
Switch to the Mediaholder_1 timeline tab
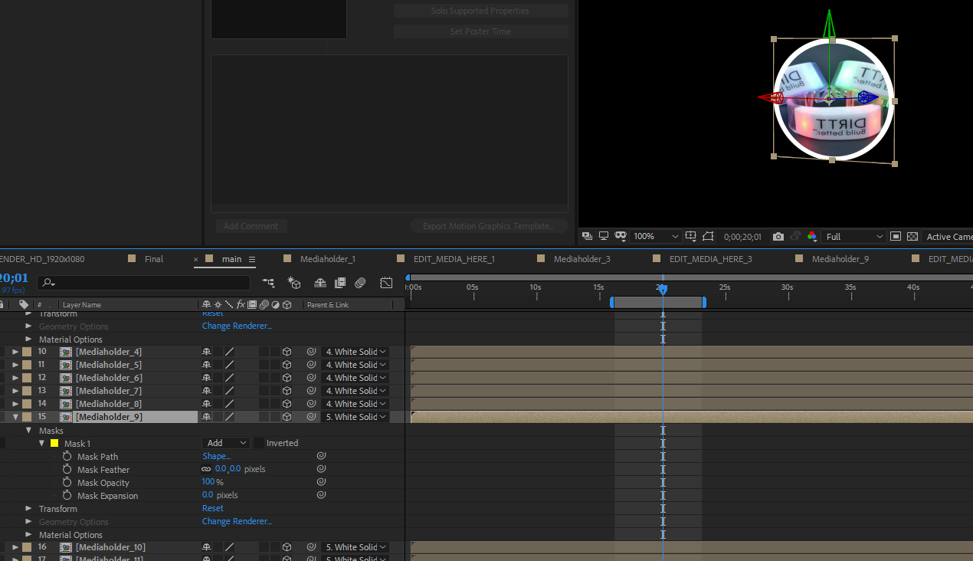tap(327, 259)
